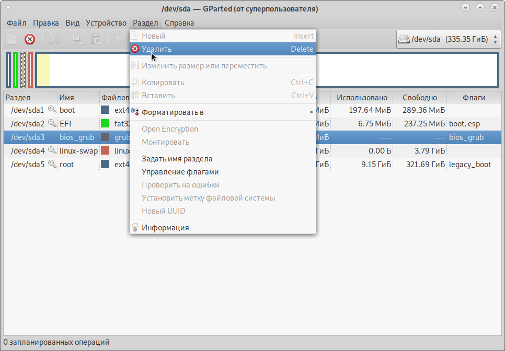The image size is (505, 351).
Task: Click the 'boot, esp' flags cell
Action: coord(464,124)
